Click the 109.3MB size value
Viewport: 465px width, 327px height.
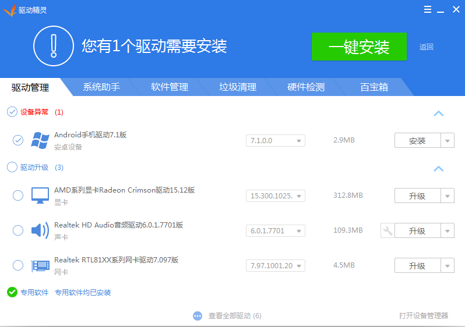348,230
